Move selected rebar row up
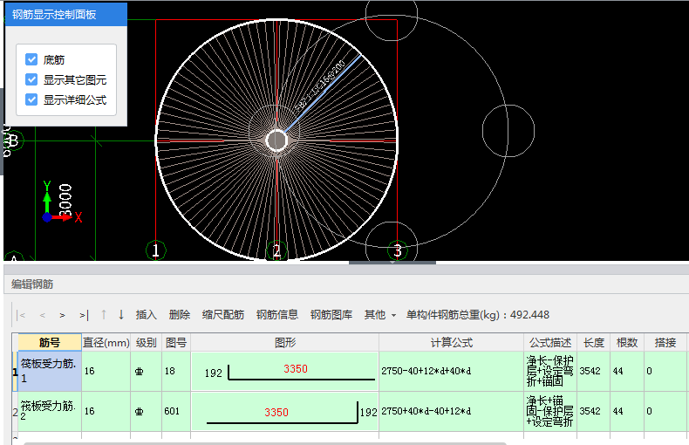Viewport: 689px width, 445px height. (x=104, y=315)
